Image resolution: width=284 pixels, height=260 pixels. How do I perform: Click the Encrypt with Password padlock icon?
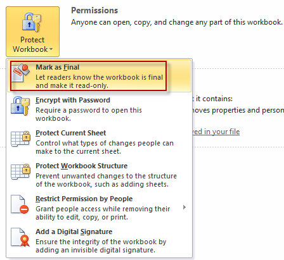coord(20,106)
